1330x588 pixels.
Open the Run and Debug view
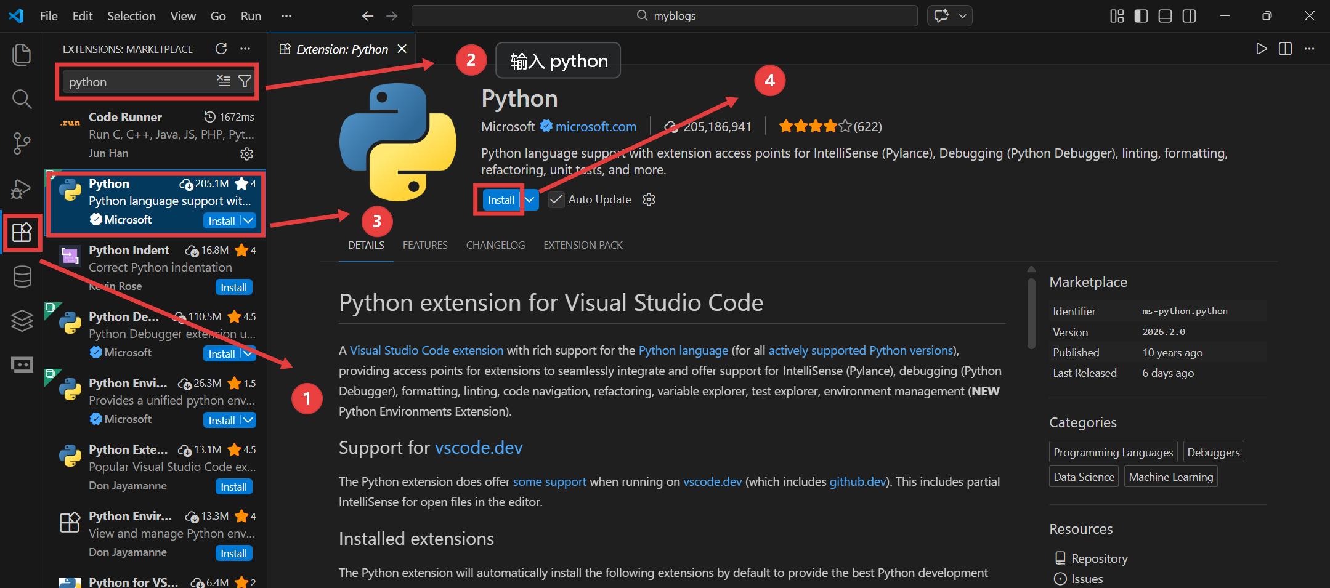point(22,188)
